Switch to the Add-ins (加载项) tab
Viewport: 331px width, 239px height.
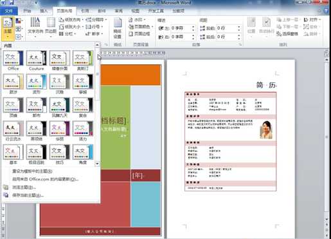[179, 11]
